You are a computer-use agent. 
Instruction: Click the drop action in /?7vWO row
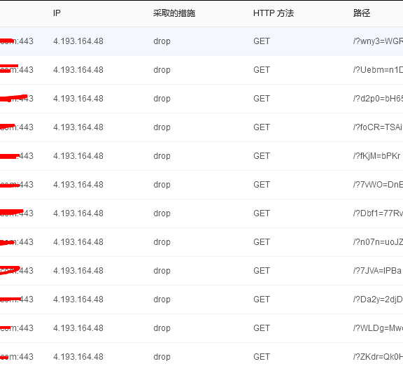tap(162, 185)
